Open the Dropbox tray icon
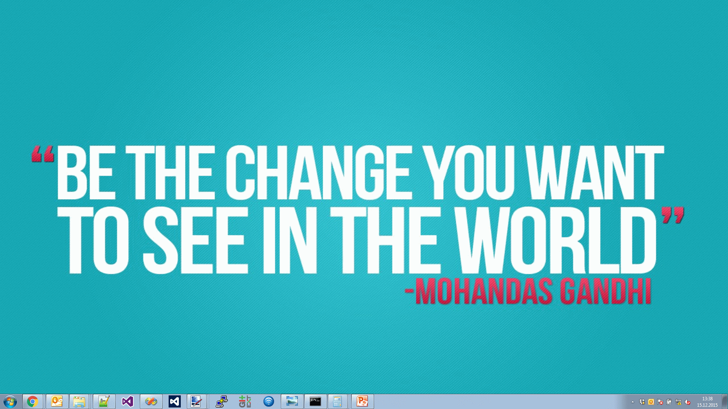This screenshot has height=409, width=728. (642, 402)
